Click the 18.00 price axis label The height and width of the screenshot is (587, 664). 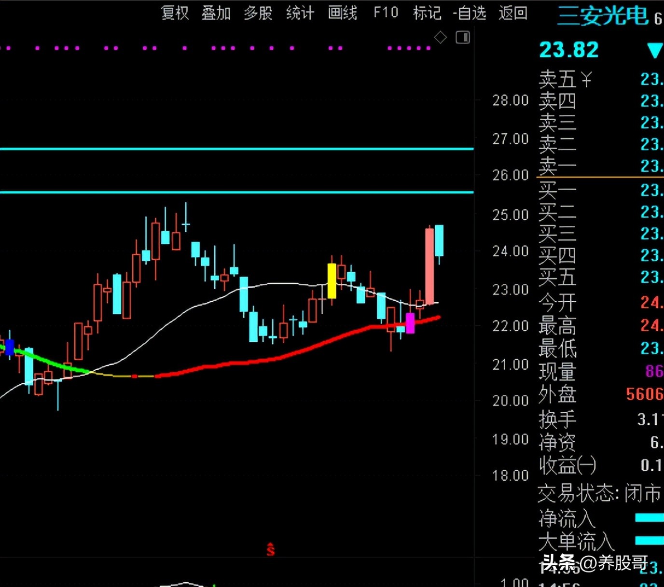click(x=510, y=476)
